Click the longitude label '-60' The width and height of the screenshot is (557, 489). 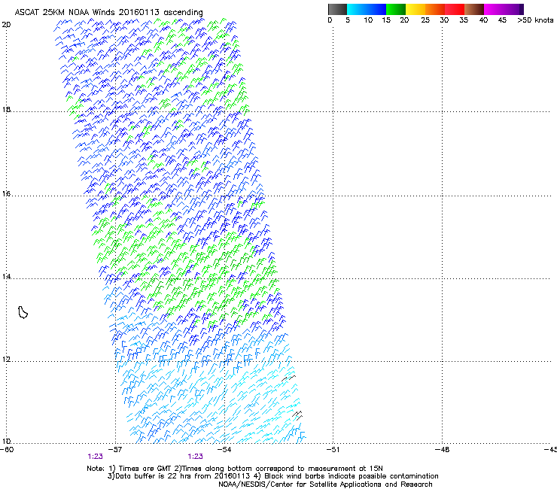point(7,450)
